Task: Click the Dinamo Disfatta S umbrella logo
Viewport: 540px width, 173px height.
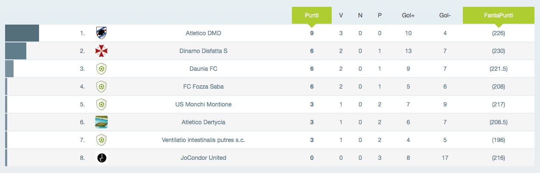Action: coord(101,51)
